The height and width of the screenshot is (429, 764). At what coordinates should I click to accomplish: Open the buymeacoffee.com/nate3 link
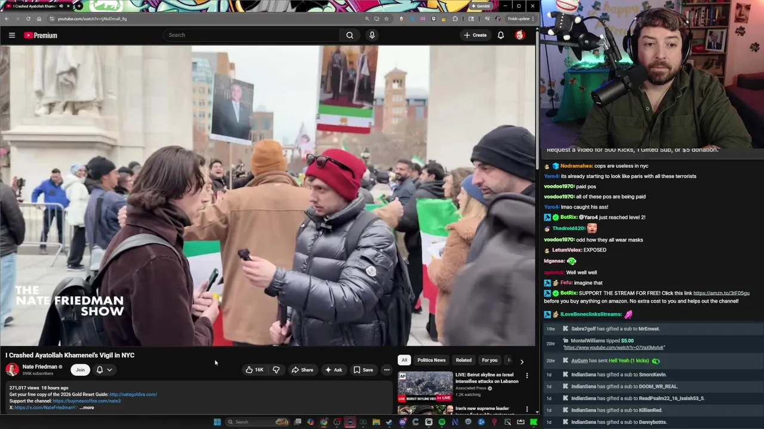tap(87, 401)
